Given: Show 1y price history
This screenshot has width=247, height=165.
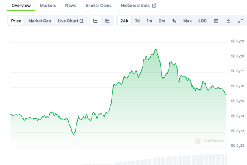Looking at the screenshot, I should pos(174,21).
